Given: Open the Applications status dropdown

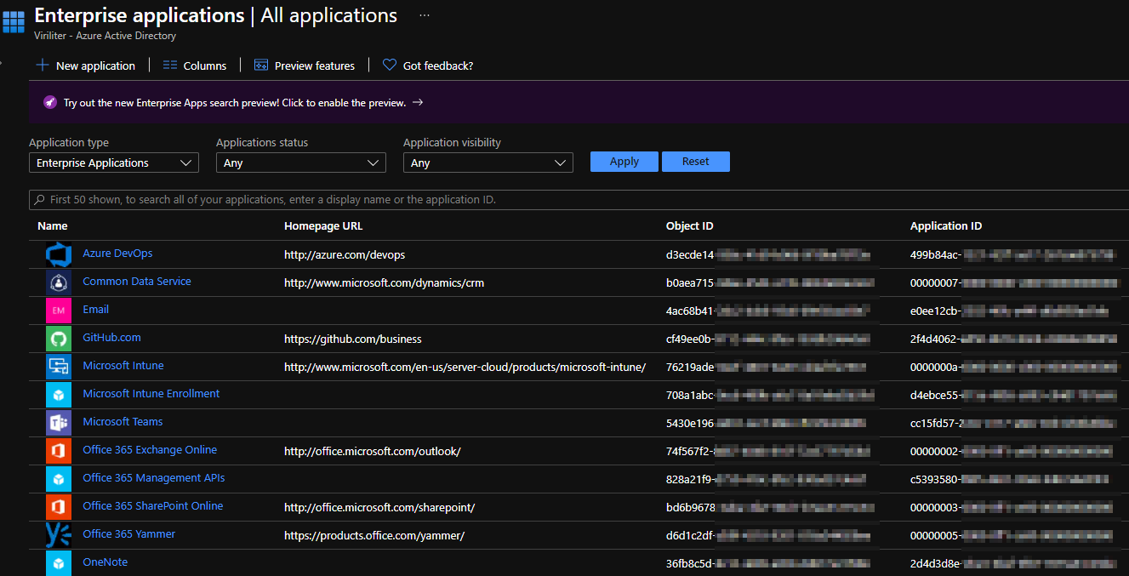Looking at the screenshot, I should pyautogui.click(x=301, y=163).
